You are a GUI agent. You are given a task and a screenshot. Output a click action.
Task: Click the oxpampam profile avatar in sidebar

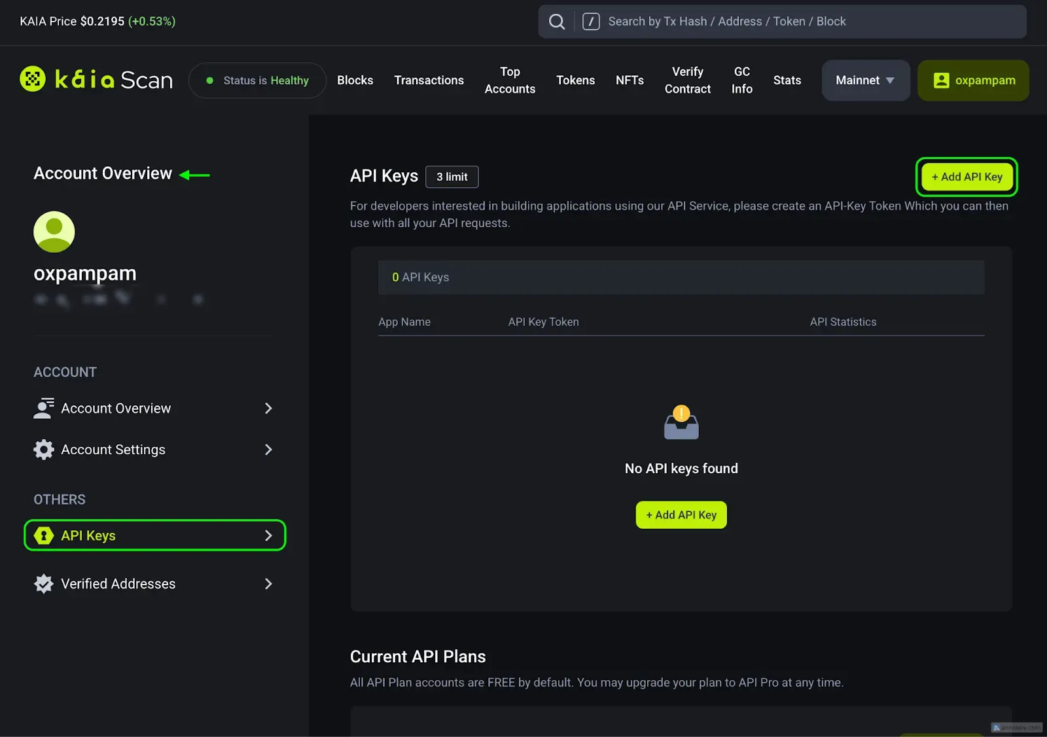(x=54, y=232)
